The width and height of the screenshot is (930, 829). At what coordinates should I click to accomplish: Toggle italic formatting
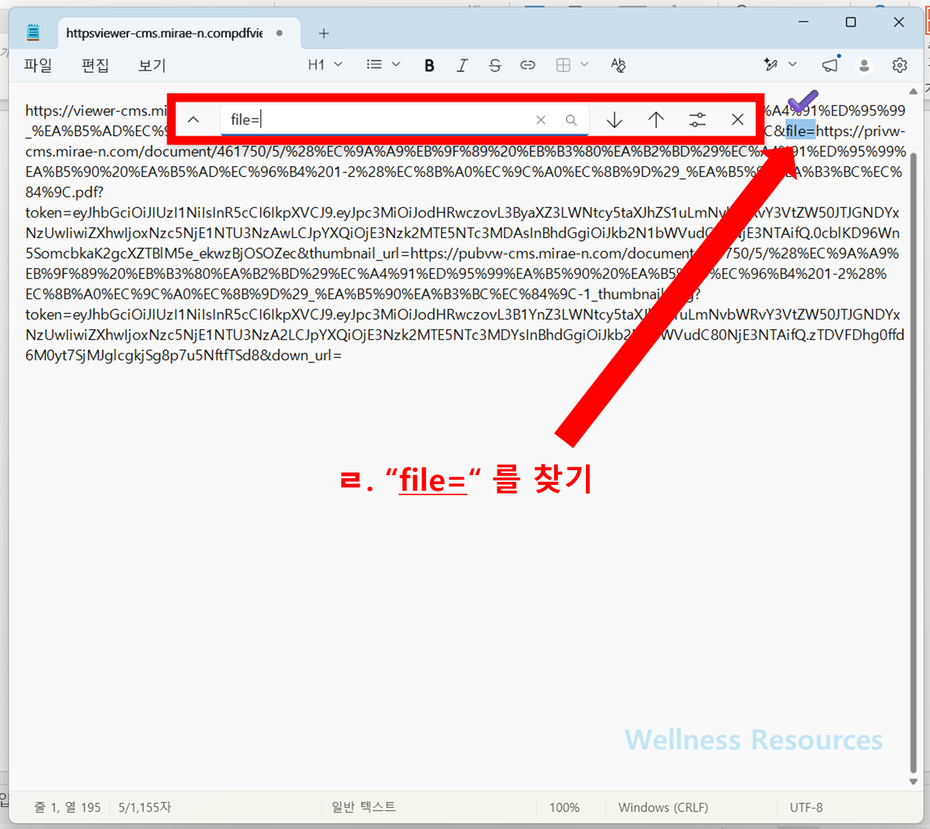462,66
